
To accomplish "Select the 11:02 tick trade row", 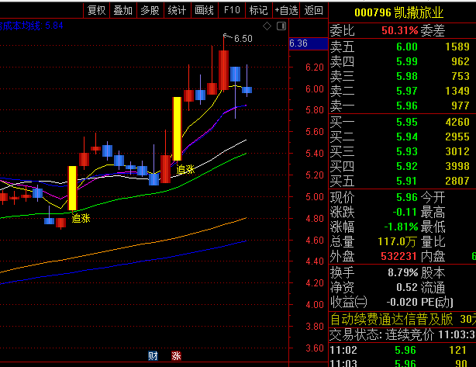I will click(402, 350).
